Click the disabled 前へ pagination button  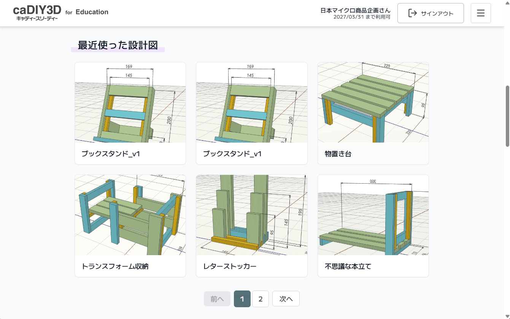[x=217, y=299]
